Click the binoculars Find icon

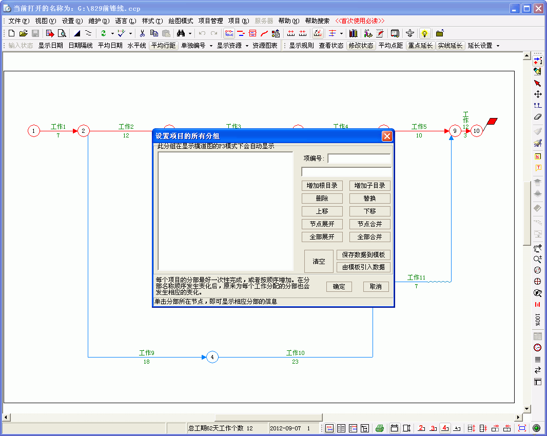pos(181,33)
